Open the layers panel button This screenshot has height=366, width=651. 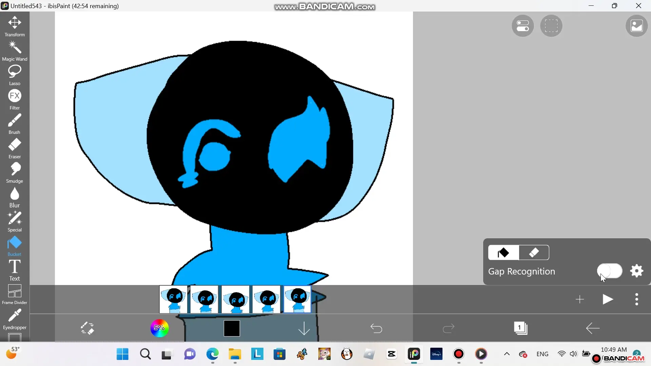click(x=520, y=328)
